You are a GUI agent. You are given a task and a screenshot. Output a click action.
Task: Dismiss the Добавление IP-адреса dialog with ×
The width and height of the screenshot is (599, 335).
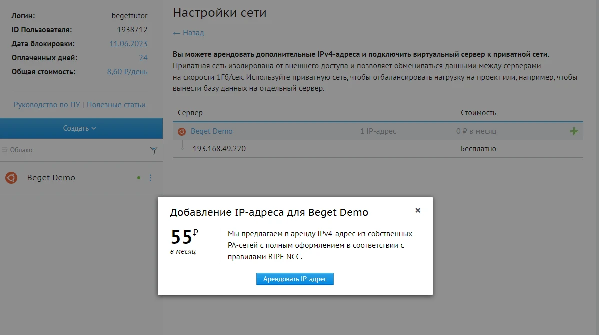[x=418, y=210]
